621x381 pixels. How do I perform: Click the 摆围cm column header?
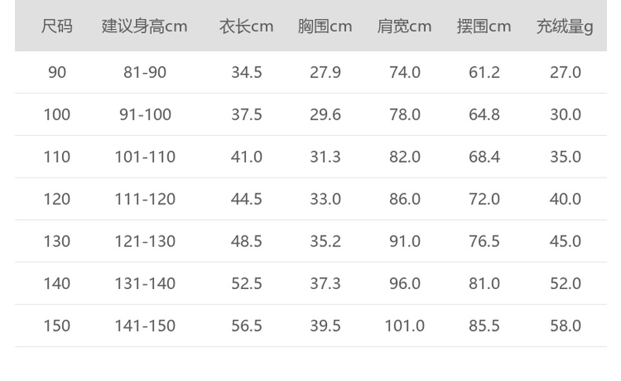click(483, 26)
